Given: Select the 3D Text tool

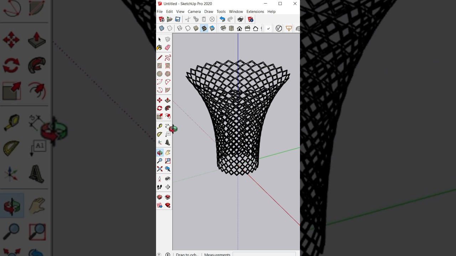Looking at the screenshot, I should (167, 143).
